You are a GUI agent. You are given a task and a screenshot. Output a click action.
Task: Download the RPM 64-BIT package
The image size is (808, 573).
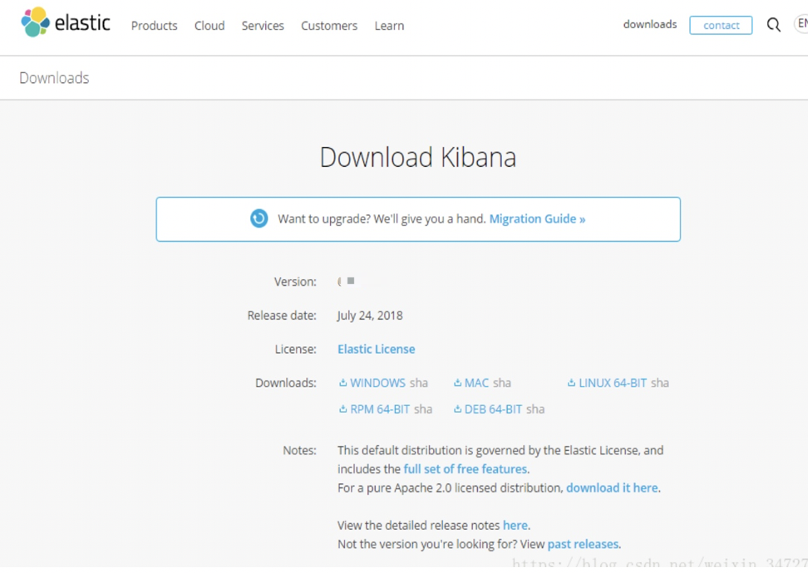[x=380, y=409]
